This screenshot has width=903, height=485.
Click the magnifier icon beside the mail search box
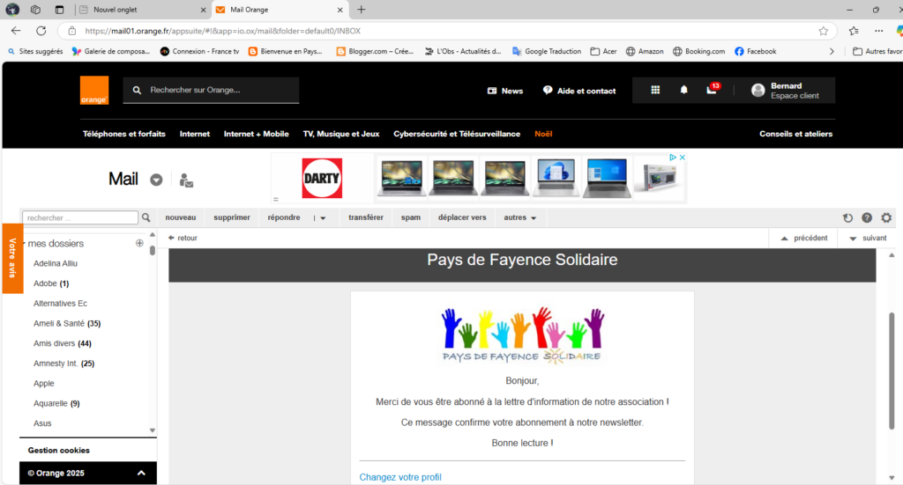coord(146,217)
